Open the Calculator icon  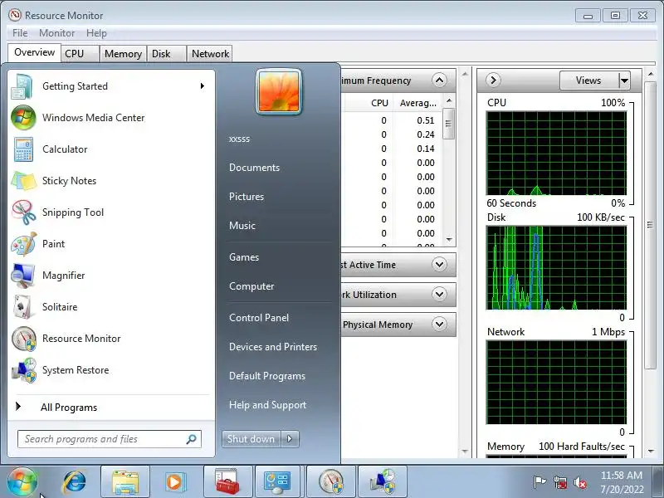pyautogui.click(x=23, y=149)
